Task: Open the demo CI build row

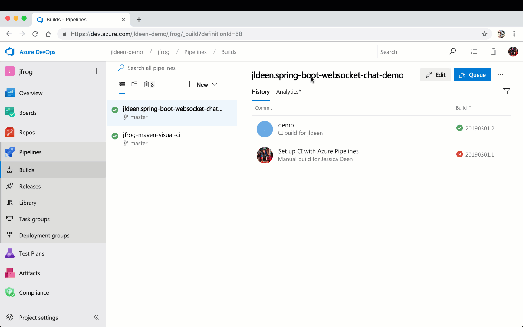Action: 381,129
